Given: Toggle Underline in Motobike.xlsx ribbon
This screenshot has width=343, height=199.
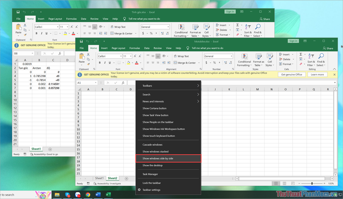Looking at the screenshot, I should 110,63.
